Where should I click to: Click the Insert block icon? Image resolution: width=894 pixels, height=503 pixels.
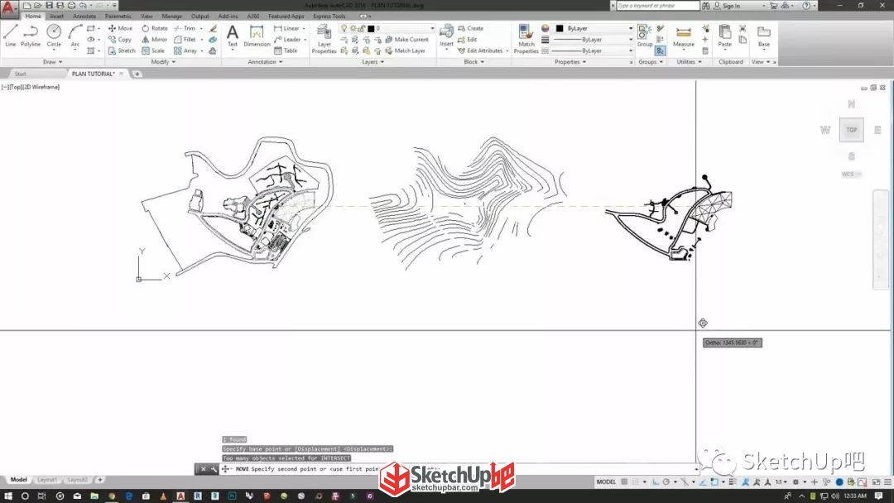pyautogui.click(x=446, y=36)
